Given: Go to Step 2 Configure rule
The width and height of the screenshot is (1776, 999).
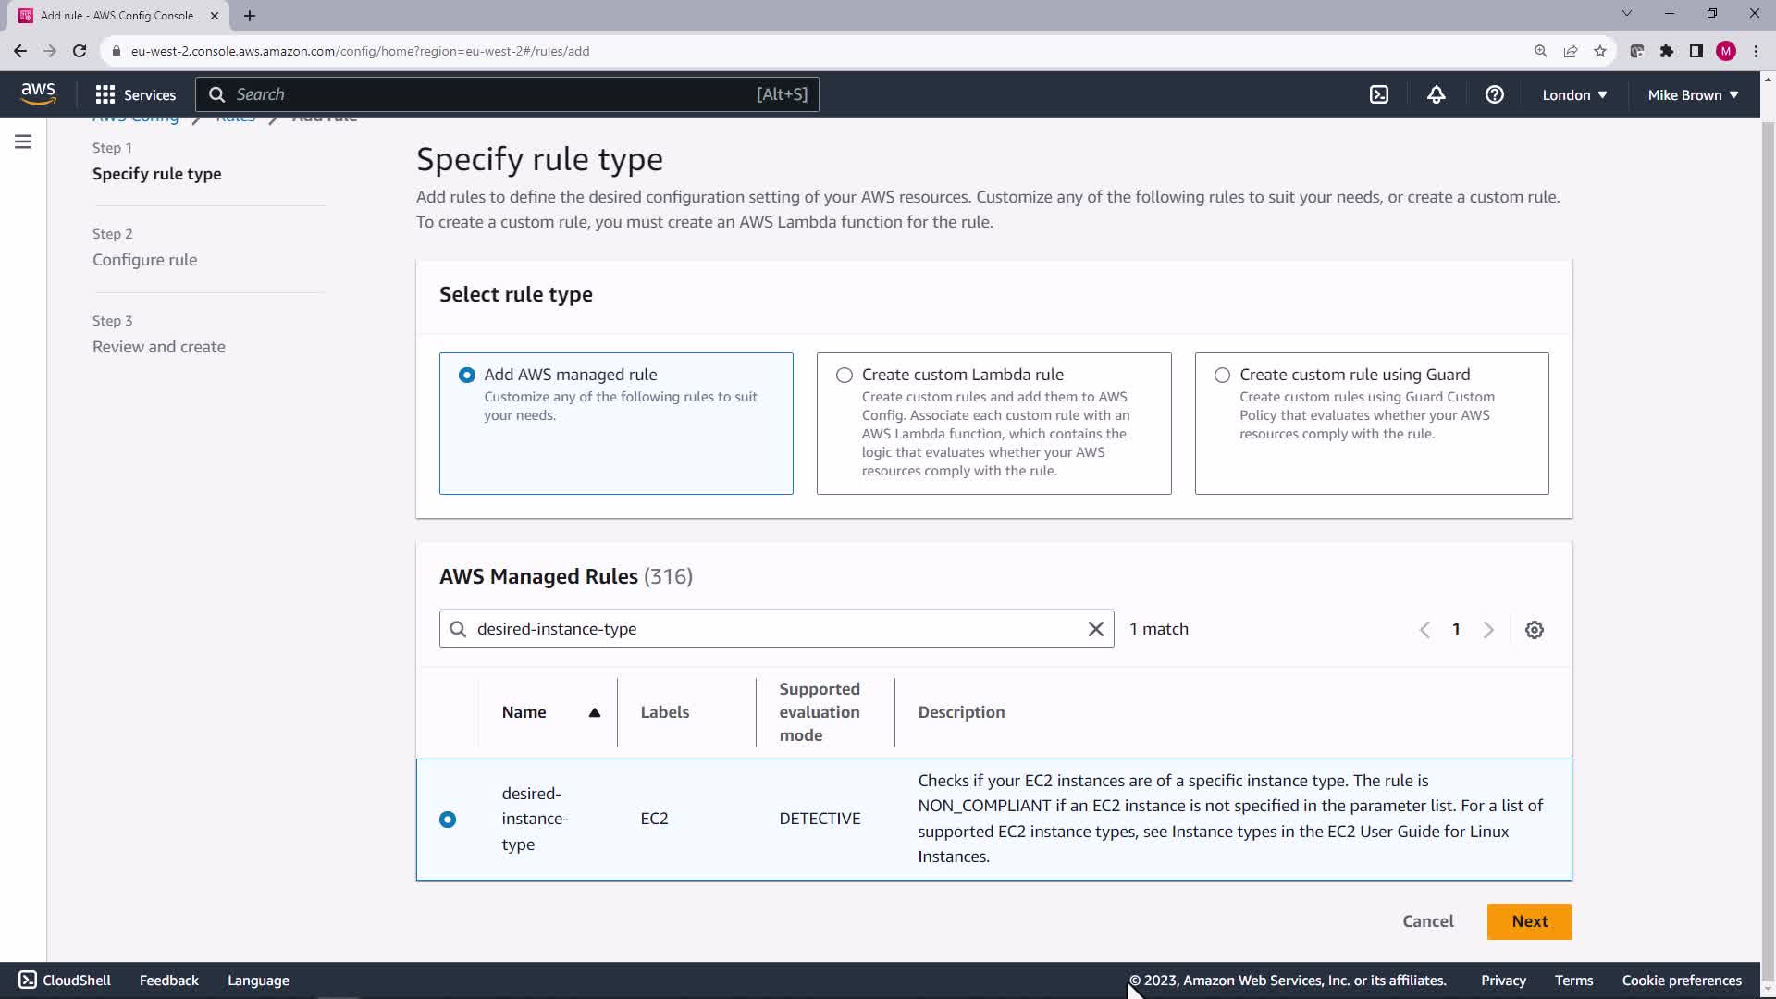Looking at the screenshot, I should [x=144, y=260].
